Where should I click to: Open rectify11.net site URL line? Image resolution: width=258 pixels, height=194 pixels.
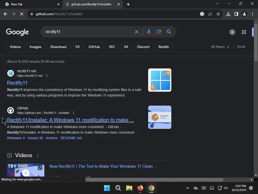point(30,76)
